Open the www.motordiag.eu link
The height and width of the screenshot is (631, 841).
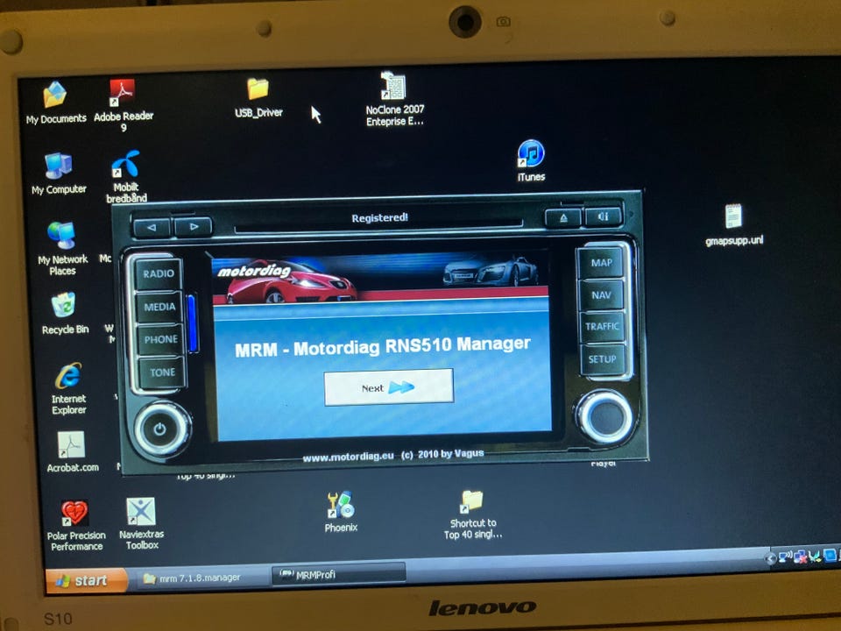pyautogui.click(x=348, y=457)
